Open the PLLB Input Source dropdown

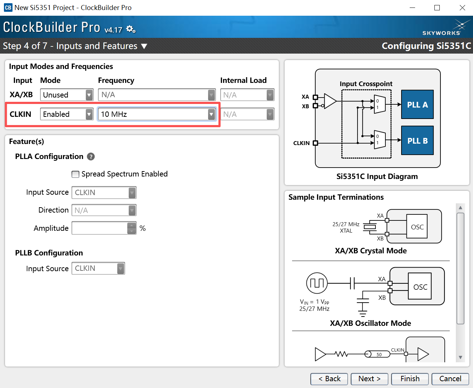(x=98, y=268)
